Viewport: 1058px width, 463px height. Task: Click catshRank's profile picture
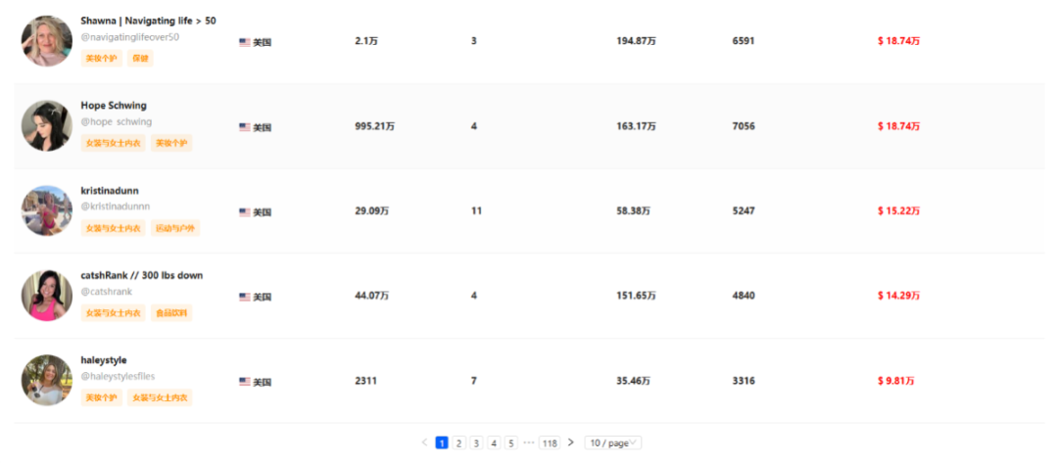46,296
